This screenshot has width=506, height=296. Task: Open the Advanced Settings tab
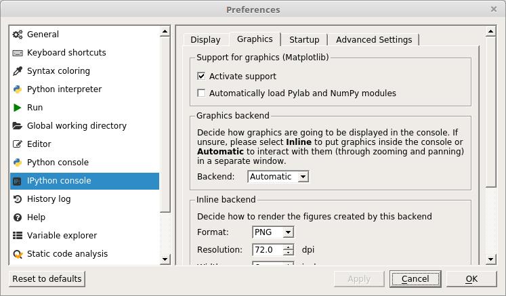coord(374,40)
